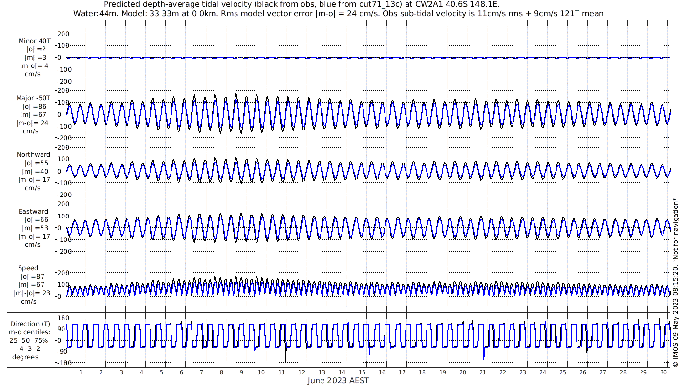Click the day 26 tick label on x-axis

(x=583, y=372)
